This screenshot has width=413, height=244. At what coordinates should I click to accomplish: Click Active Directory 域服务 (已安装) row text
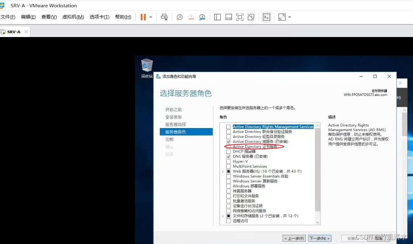260,142
